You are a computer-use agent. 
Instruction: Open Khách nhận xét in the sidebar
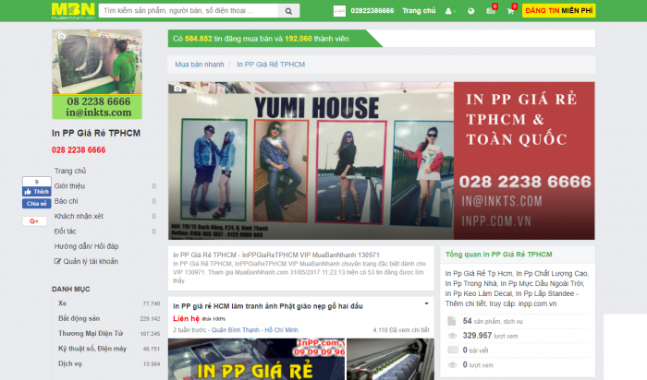[79, 216]
